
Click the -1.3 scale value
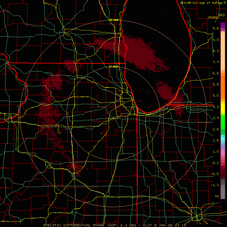215,185
